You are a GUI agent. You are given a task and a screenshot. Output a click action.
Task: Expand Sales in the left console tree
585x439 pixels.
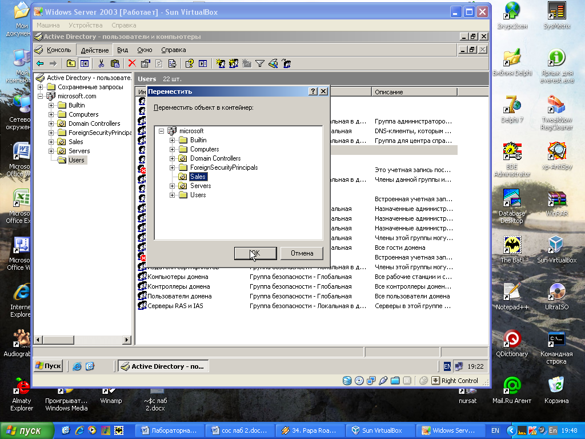51,142
